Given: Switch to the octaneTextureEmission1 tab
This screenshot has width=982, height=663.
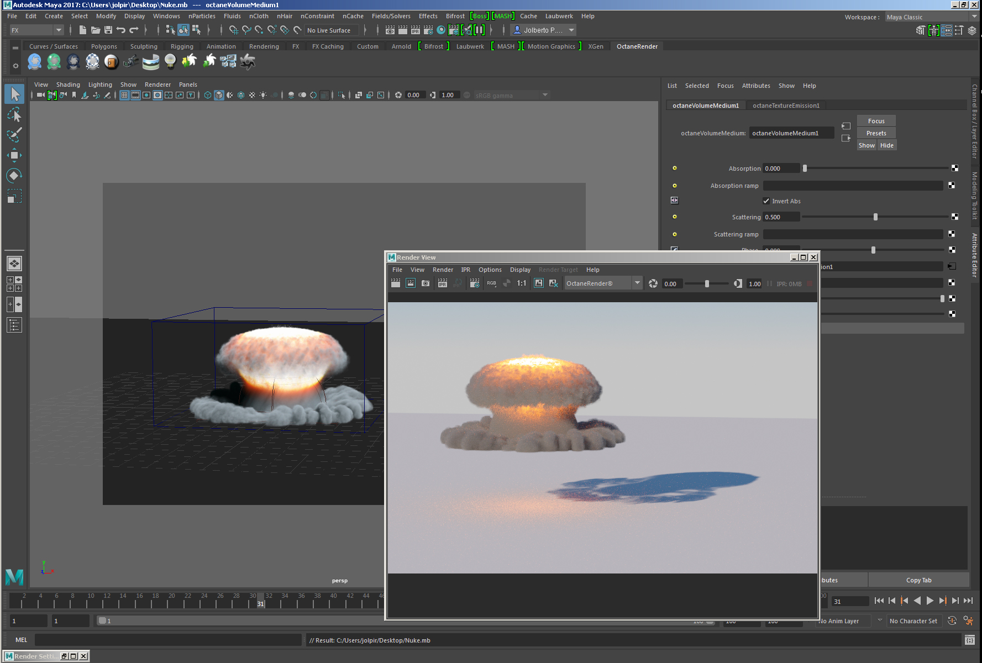Looking at the screenshot, I should click(x=786, y=106).
